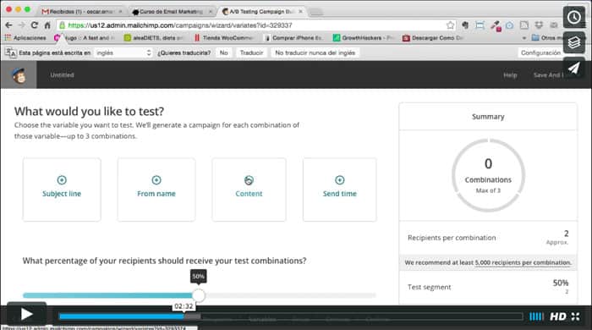Choose No traducir nunca del inglés

click(315, 52)
